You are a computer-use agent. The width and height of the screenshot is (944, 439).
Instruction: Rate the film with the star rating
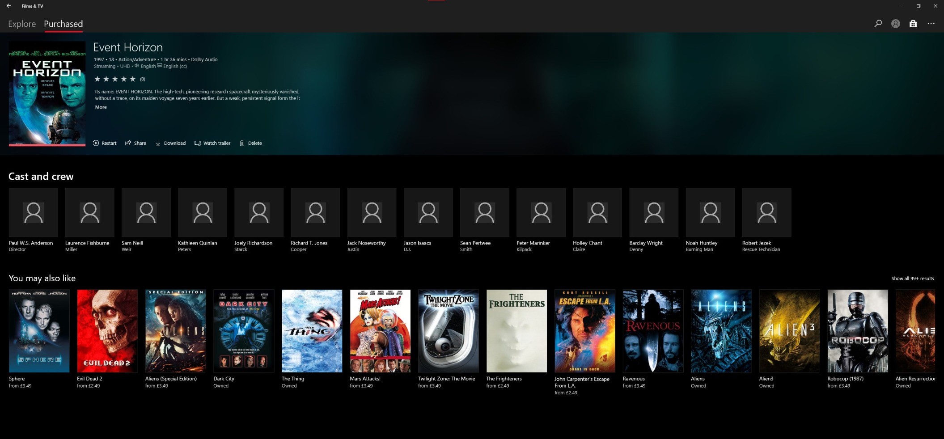(115, 79)
